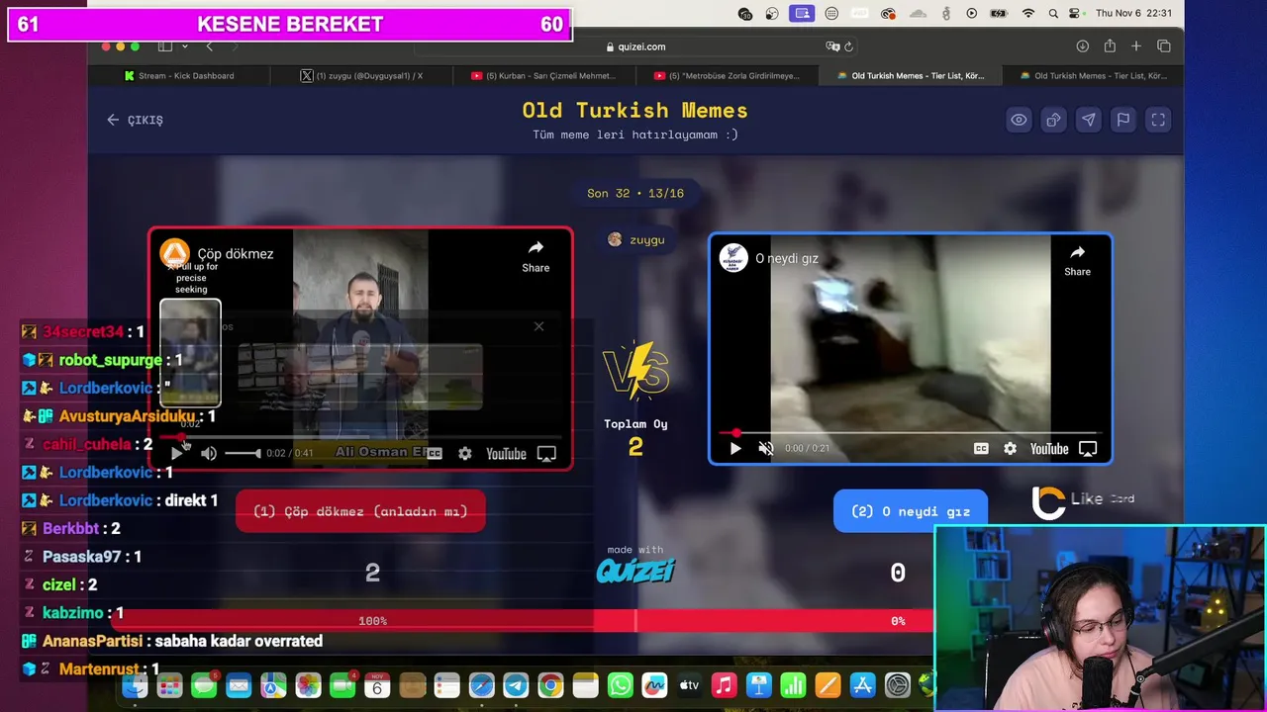Image resolution: width=1267 pixels, height=712 pixels.
Task: Share the O neydi gız video
Action: [x=1077, y=260]
